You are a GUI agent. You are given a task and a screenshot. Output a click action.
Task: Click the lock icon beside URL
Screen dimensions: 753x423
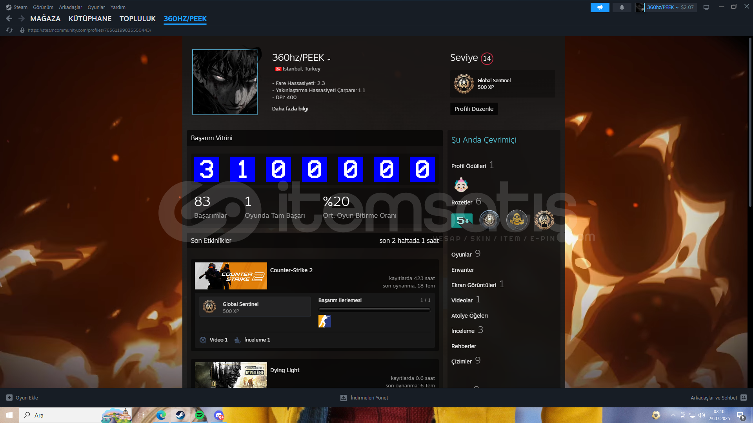coord(22,30)
